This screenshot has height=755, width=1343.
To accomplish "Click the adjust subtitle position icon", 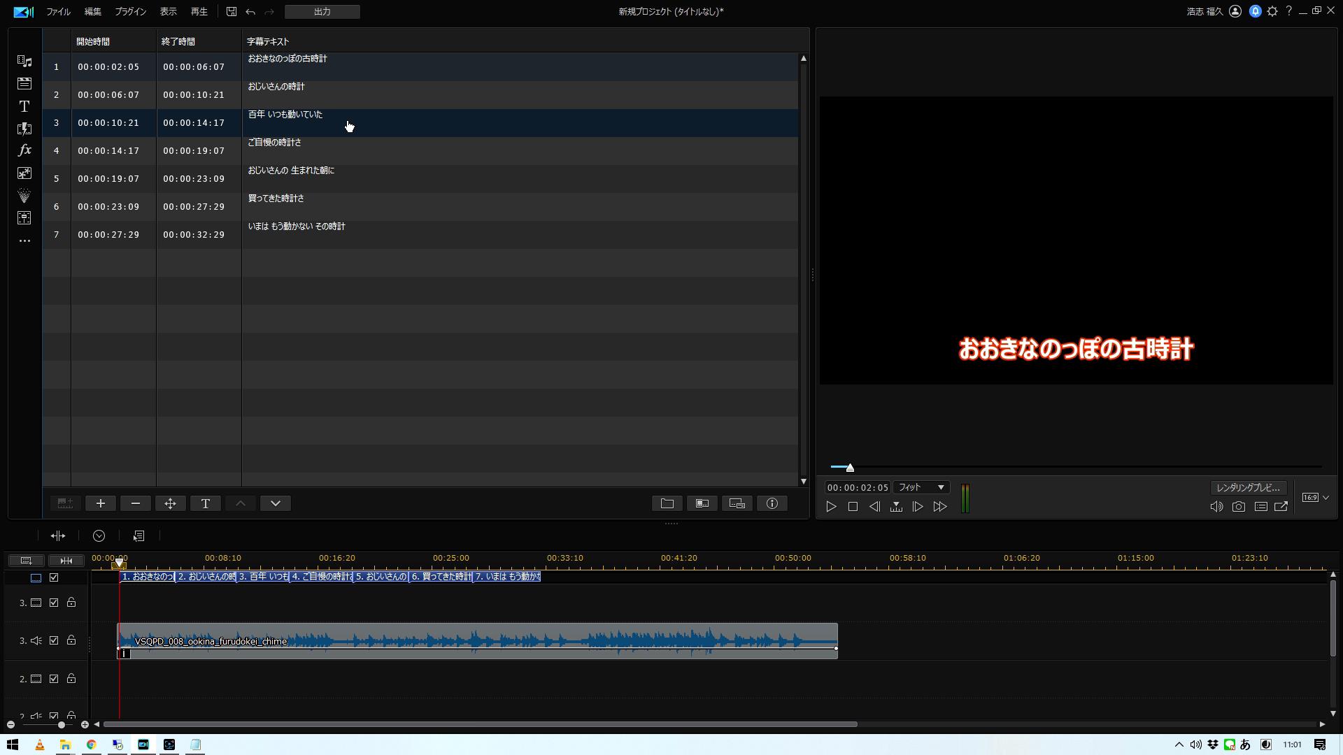I will [171, 503].
